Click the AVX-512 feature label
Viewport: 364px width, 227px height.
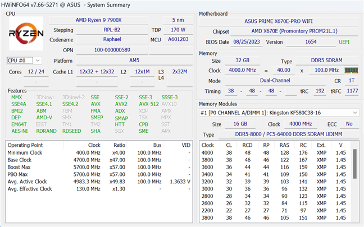[149, 104]
